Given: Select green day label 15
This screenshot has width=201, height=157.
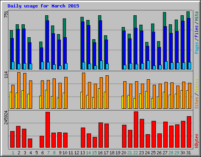Looking at the screenshot, I should 94,153.
